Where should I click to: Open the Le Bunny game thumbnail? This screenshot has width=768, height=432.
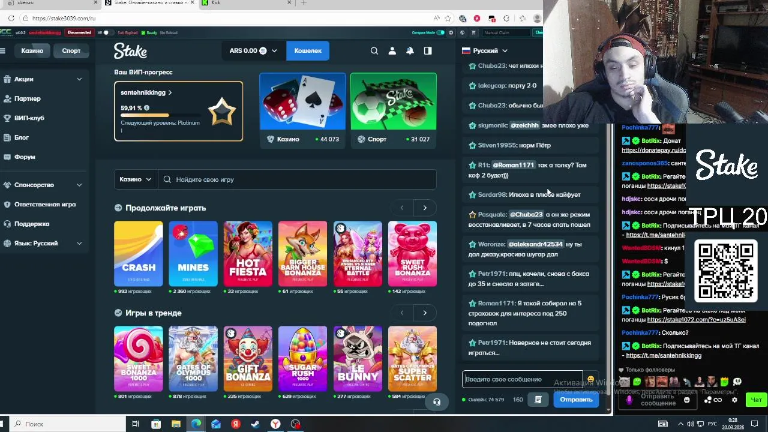click(x=358, y=359)
